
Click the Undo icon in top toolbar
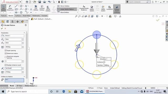tap(49, 2)
